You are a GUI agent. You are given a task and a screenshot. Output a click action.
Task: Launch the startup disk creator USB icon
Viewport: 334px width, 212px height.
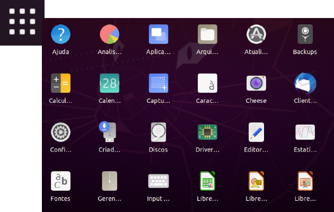coord(109,132)
